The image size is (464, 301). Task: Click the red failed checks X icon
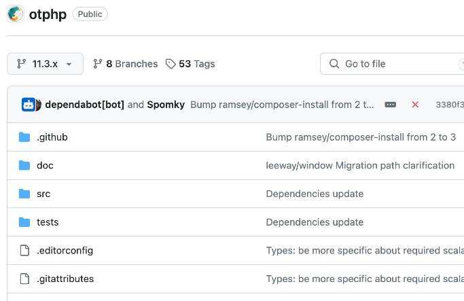[x=415, y=105]
